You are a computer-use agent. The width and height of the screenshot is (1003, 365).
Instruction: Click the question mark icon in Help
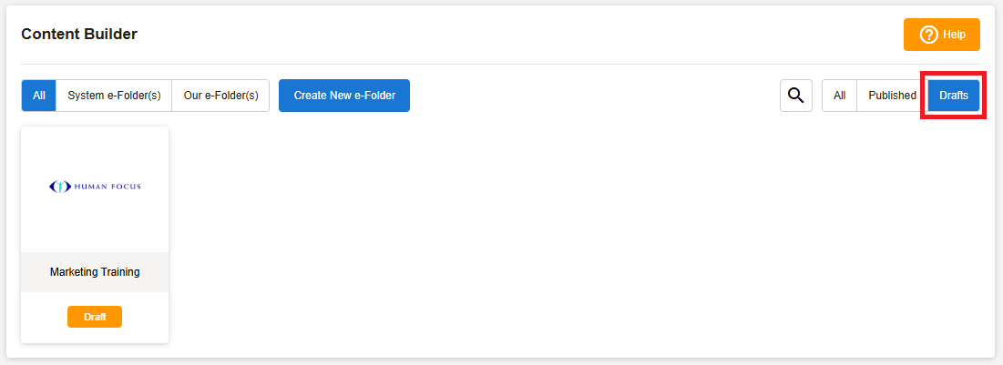(928, 35)
